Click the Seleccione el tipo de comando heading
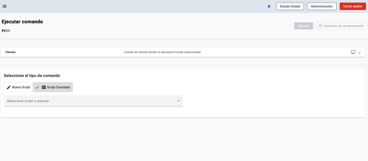The height and width of the screenshot is (161, 368). pyautogui.click(x=32, y=76)
